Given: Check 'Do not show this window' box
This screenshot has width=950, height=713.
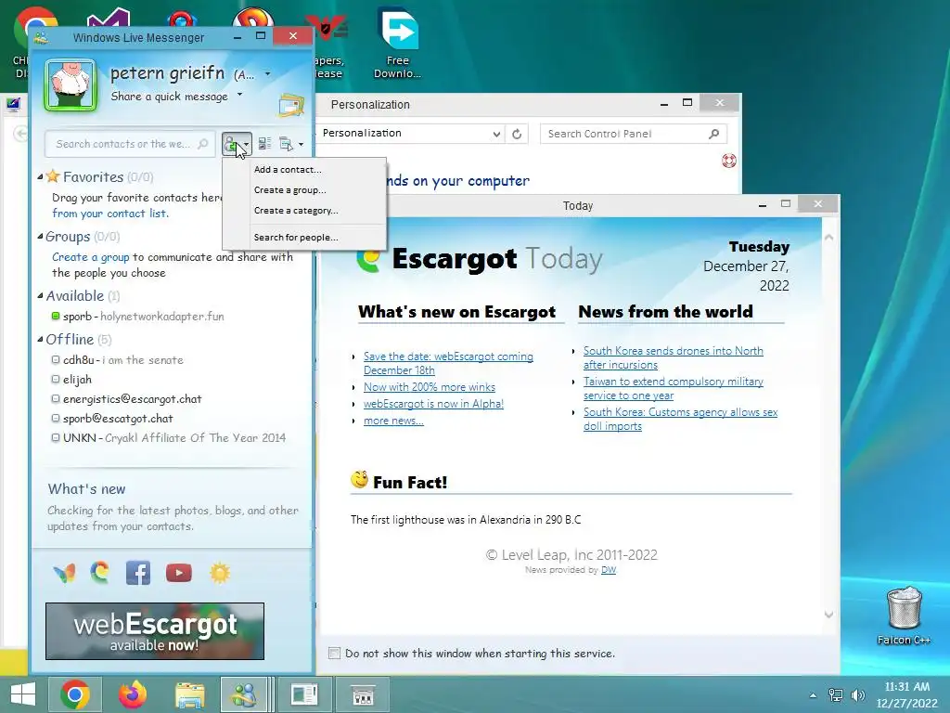Looking at the screenshot, I should pyautogui.click(x=334, y=653).
